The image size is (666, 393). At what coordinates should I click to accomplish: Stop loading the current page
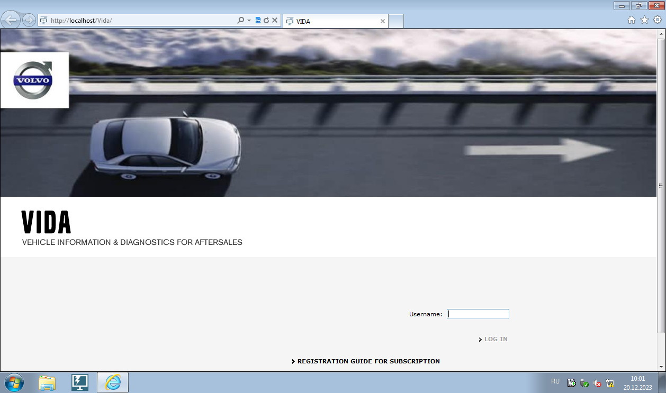(275, 20)
